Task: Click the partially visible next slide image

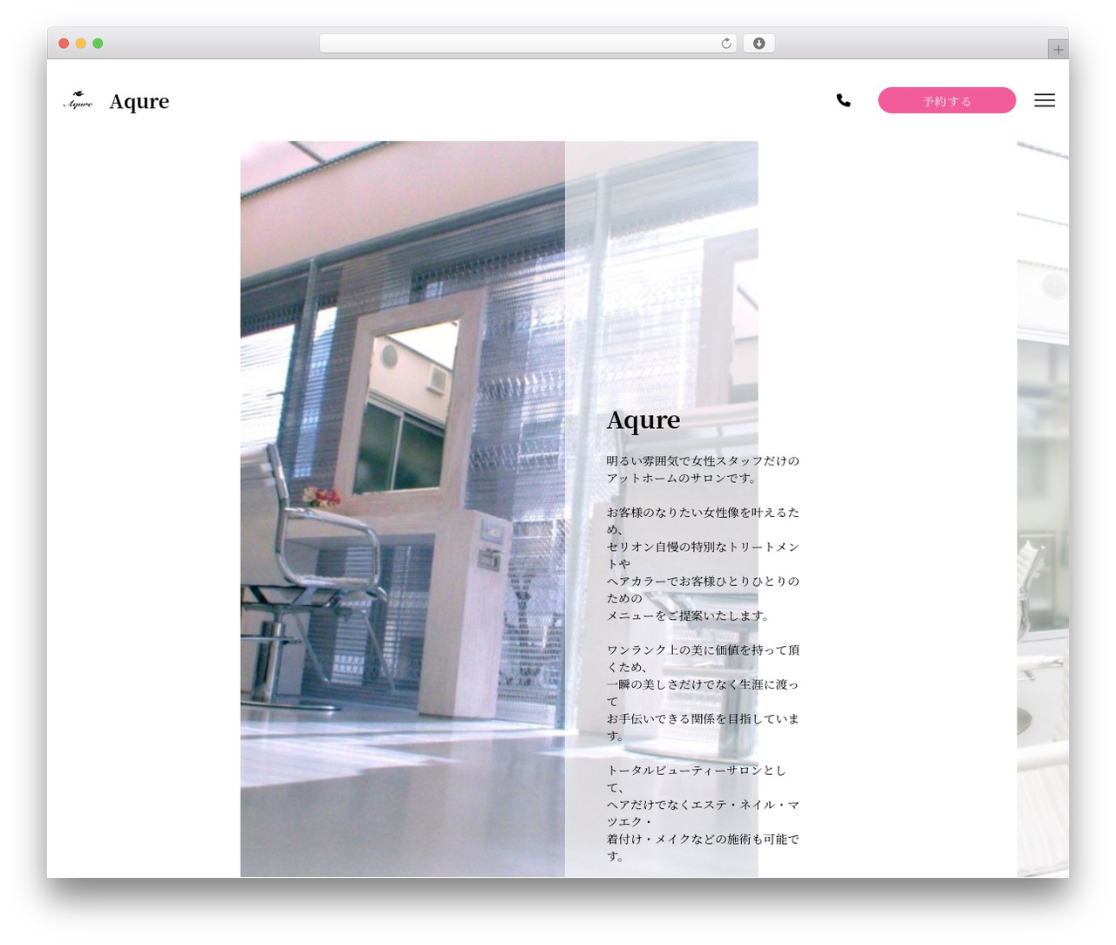Action: [x=1043, y=509]
